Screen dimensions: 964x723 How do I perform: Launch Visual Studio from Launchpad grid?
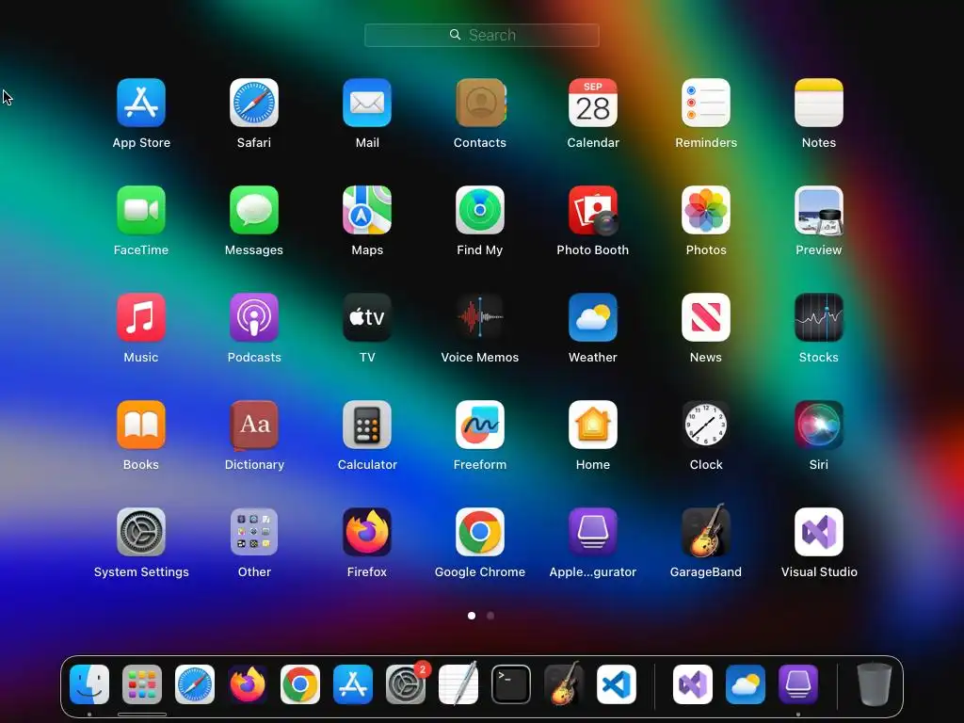coord(819,532)
